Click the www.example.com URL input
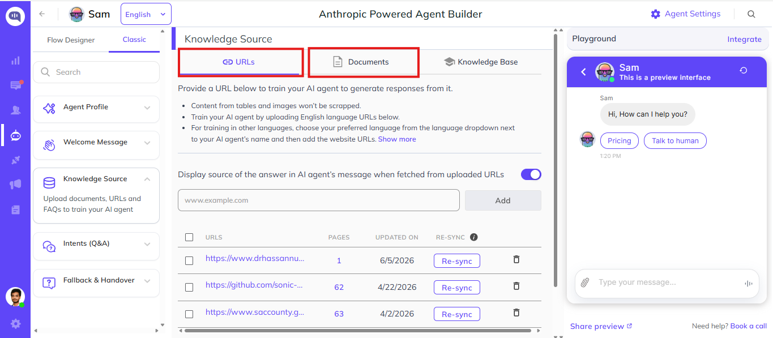 (319, 200)
